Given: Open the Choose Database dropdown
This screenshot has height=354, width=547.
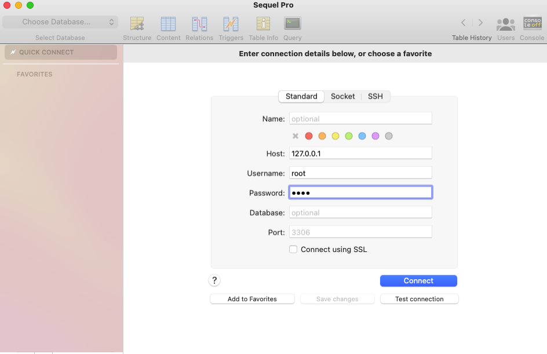Looking at the screenshot, I should tap(60, 22).
